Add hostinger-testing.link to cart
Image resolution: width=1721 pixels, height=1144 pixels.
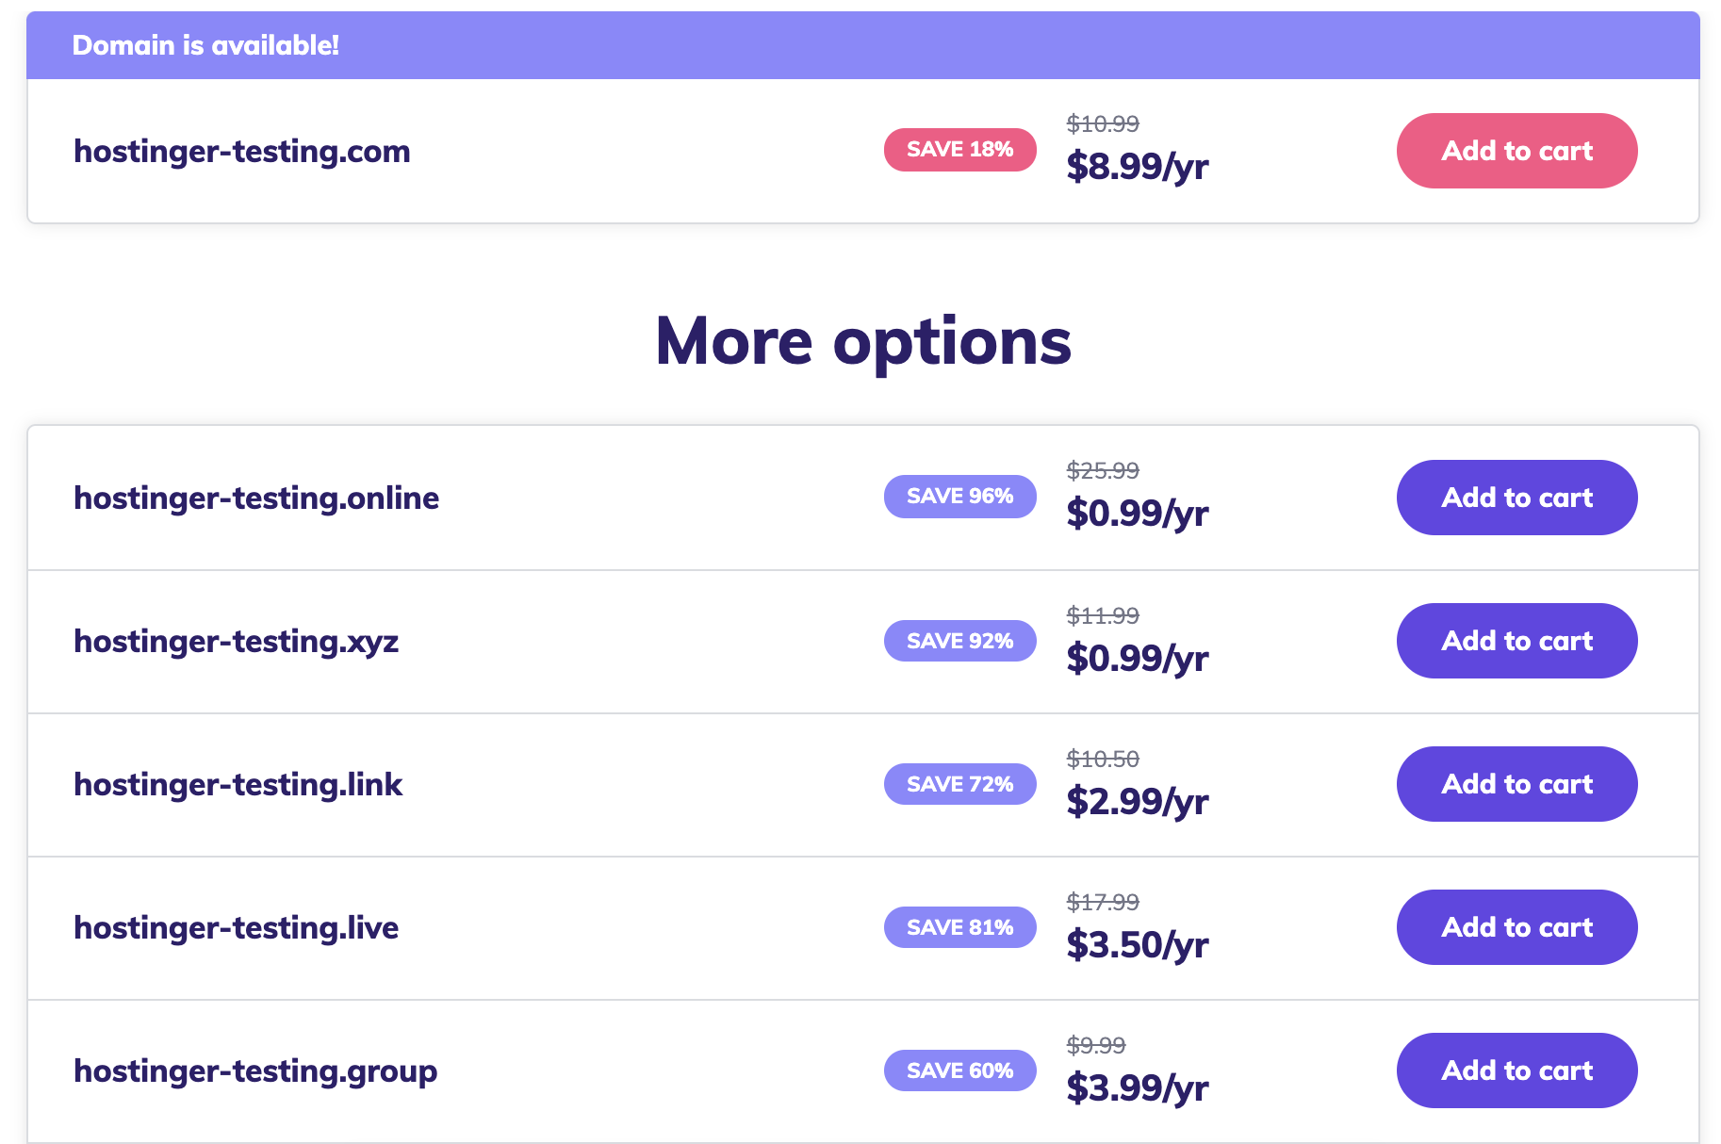click(x=1516, y=784)
